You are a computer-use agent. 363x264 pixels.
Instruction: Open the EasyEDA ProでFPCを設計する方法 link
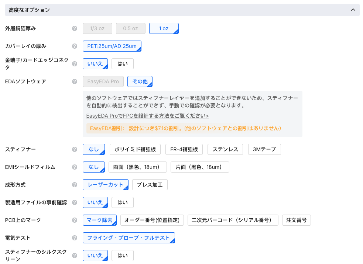tap(147, 116)
